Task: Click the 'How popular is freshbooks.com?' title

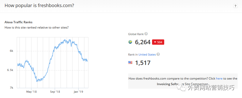Action: click(39, 6)
